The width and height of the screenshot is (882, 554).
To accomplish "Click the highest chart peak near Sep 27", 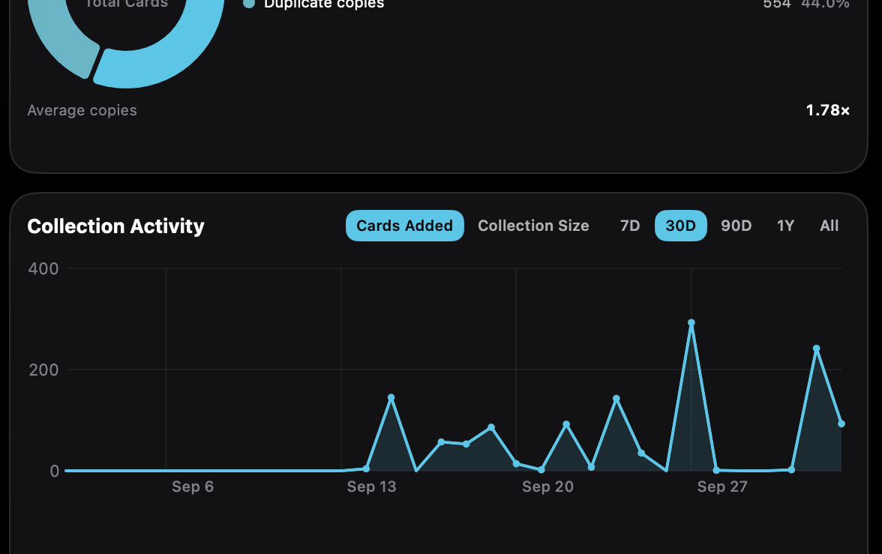I will [691, 323].
